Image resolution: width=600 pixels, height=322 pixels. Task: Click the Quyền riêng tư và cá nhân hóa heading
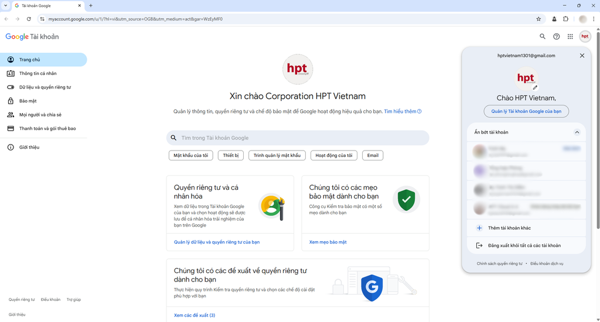206,191
